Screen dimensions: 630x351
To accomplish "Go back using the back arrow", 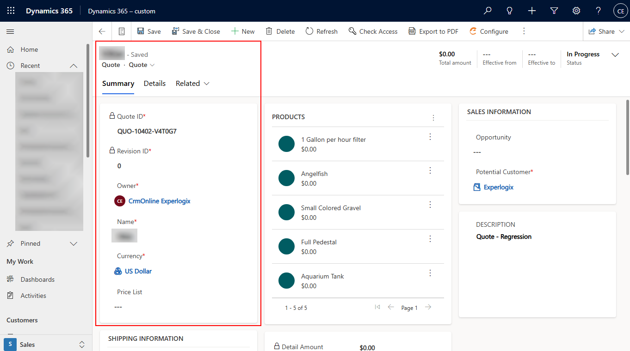I will [102, 31].
